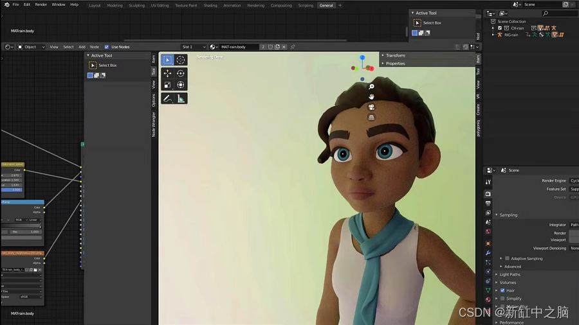Open the Object Data green triangle tab

488,290
